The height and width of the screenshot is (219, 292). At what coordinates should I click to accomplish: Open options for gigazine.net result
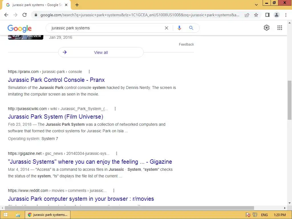117,153
